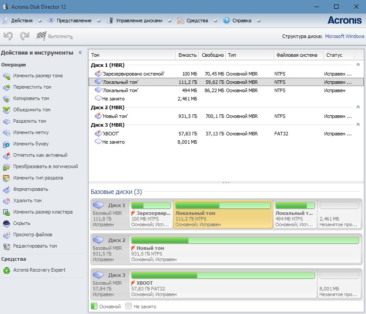
Task: Select the 'XBOOT' volume row
Action: coord(226,134)
